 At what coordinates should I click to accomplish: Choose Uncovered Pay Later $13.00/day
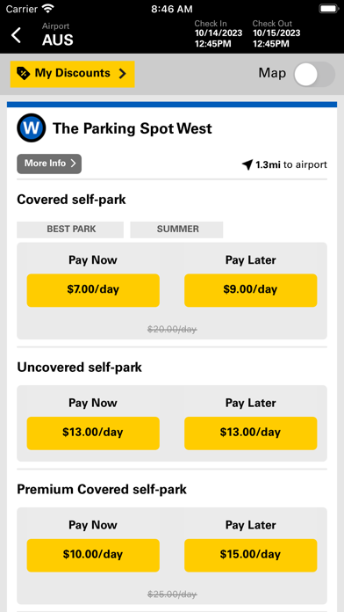[250, 433]
